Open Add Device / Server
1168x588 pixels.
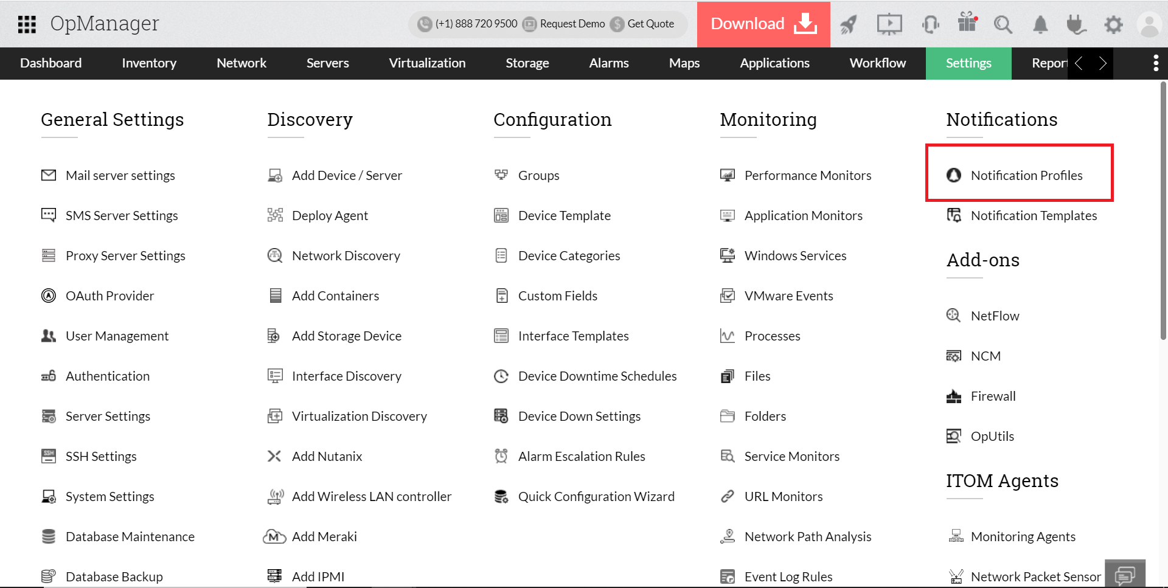(347, 175)
